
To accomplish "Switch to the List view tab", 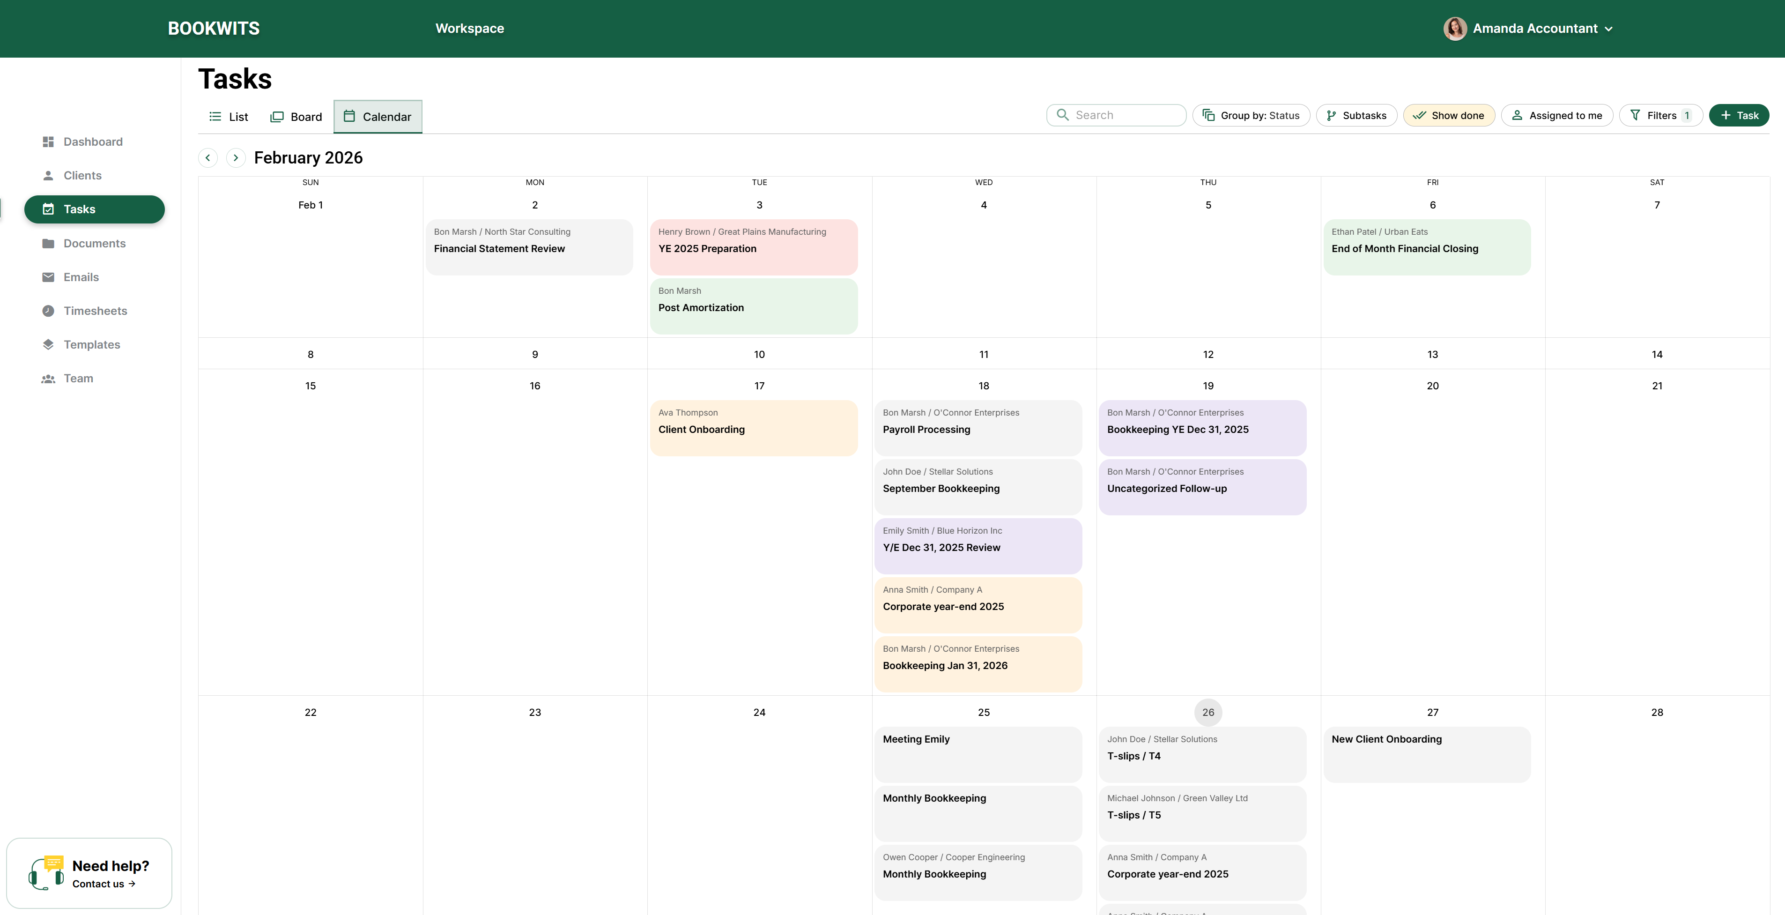I will pyautogui.click(x=229, y=117).
